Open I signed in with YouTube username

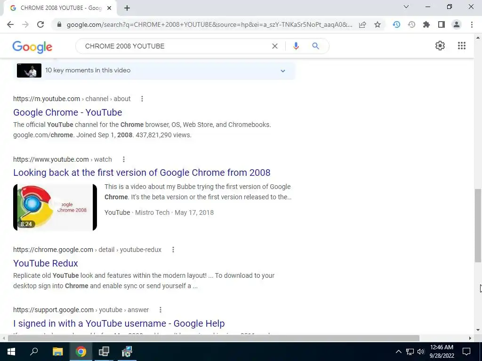119,323
